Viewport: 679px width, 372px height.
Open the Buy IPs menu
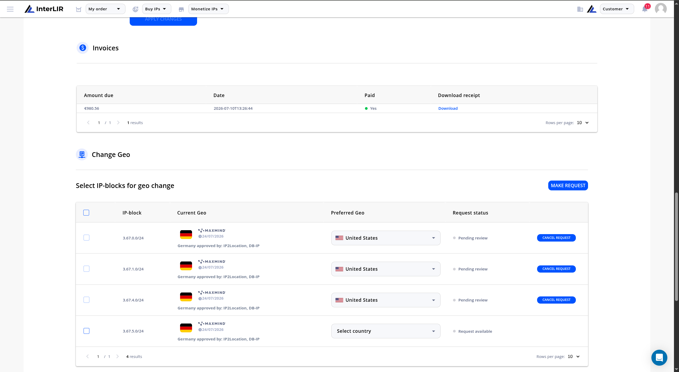pos(156,9)
